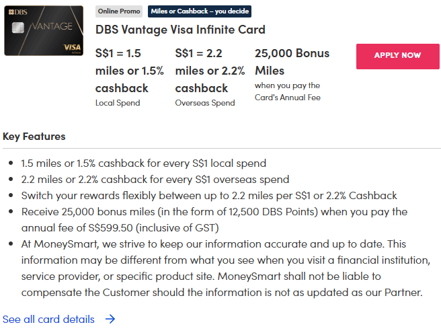This screenshot has width=441, height=331.
Task: Click the DBS Vantage Visa Infinite Card title
Action: tap(180, 30)
